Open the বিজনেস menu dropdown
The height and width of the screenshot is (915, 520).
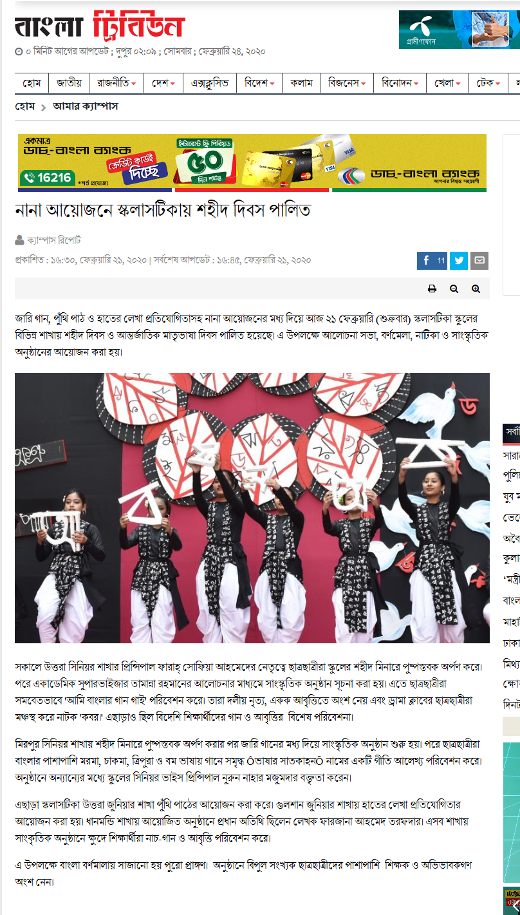(x=346, y=83)
